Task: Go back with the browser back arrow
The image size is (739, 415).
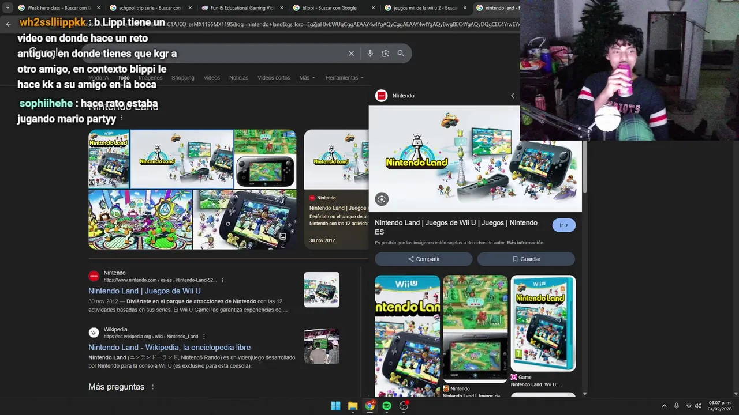Action: (8, 24)
